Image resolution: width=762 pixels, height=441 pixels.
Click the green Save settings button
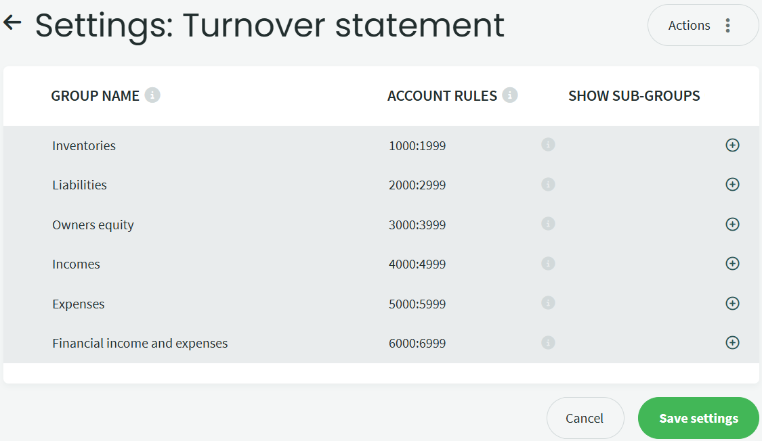698,418
